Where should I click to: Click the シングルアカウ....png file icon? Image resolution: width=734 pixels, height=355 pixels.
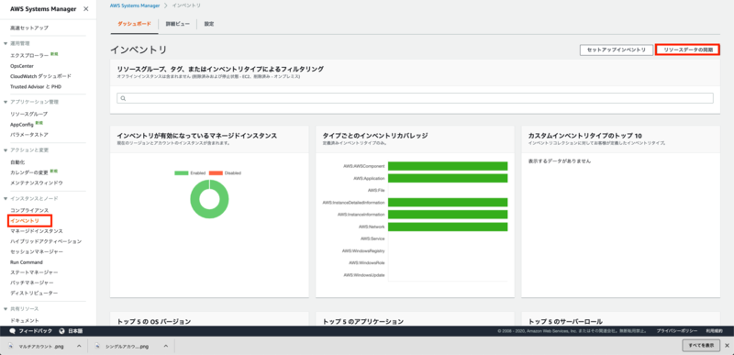point(98,346)
